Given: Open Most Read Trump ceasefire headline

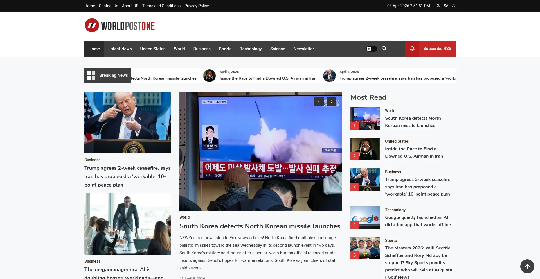Looking at the screenshot, I should (418, 187).
